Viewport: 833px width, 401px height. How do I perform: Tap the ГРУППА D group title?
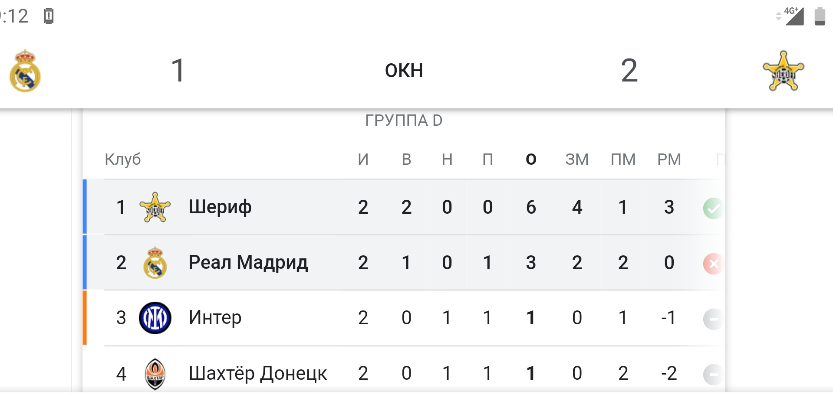[404, 121]
